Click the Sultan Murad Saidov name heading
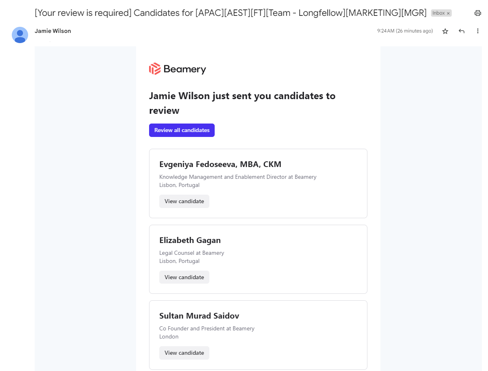This screenshot has width=488, height=371. tap(199, 316)
